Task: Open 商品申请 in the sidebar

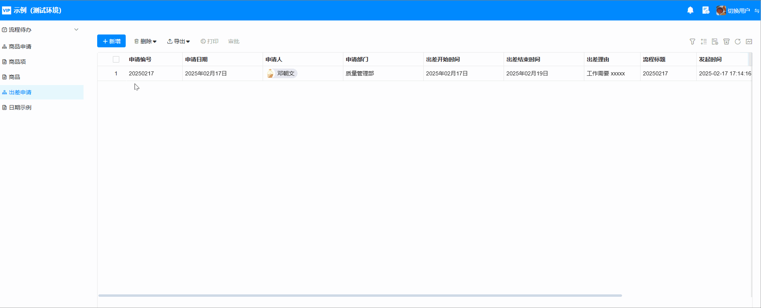Action: click(x=20, y=47)
